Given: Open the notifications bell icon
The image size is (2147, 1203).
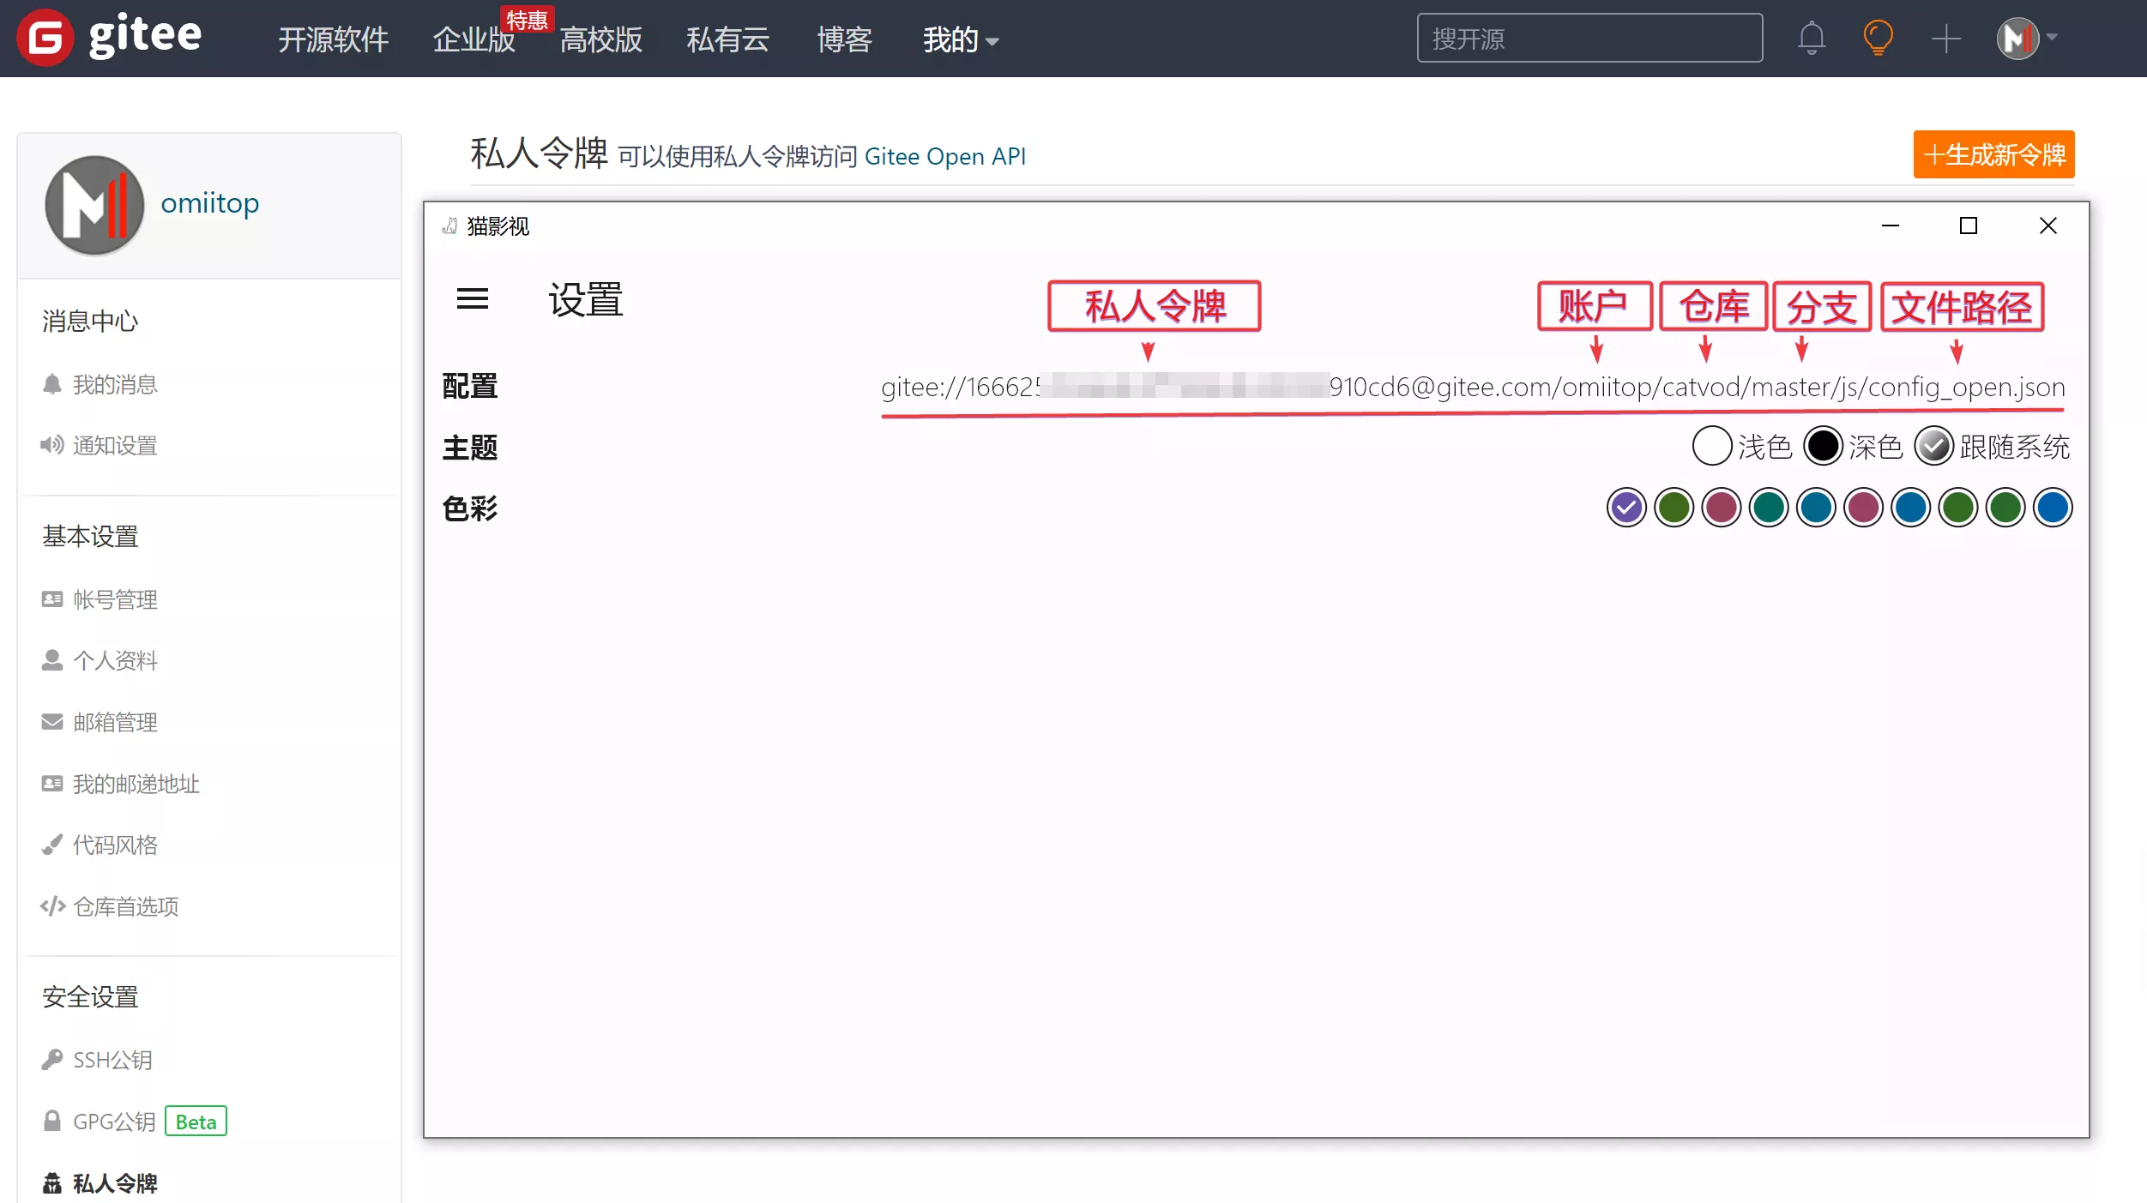Looking at the screenshot, I should pos(1812,38).
